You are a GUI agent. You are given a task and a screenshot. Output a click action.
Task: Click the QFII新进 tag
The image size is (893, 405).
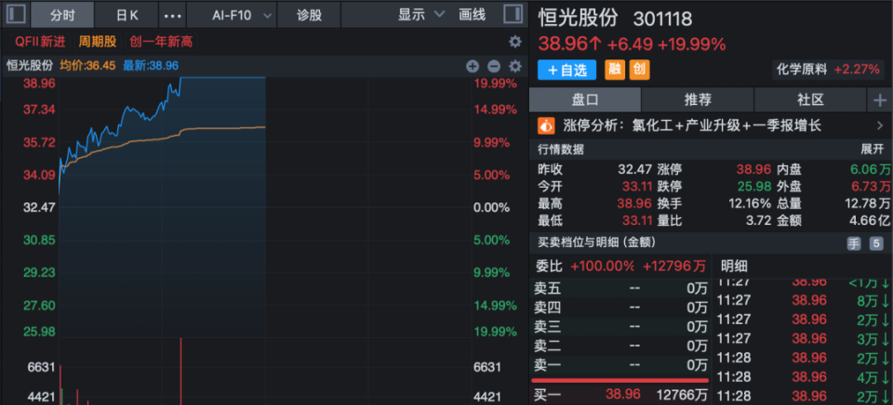(40, 42)
